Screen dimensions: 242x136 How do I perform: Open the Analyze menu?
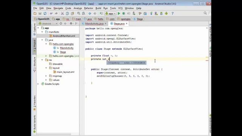point(78,8)
